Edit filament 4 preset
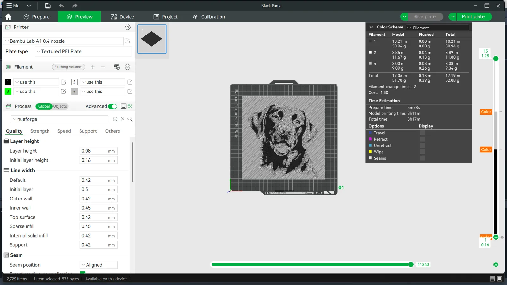 pyautogui.click(x=130, y=91)
